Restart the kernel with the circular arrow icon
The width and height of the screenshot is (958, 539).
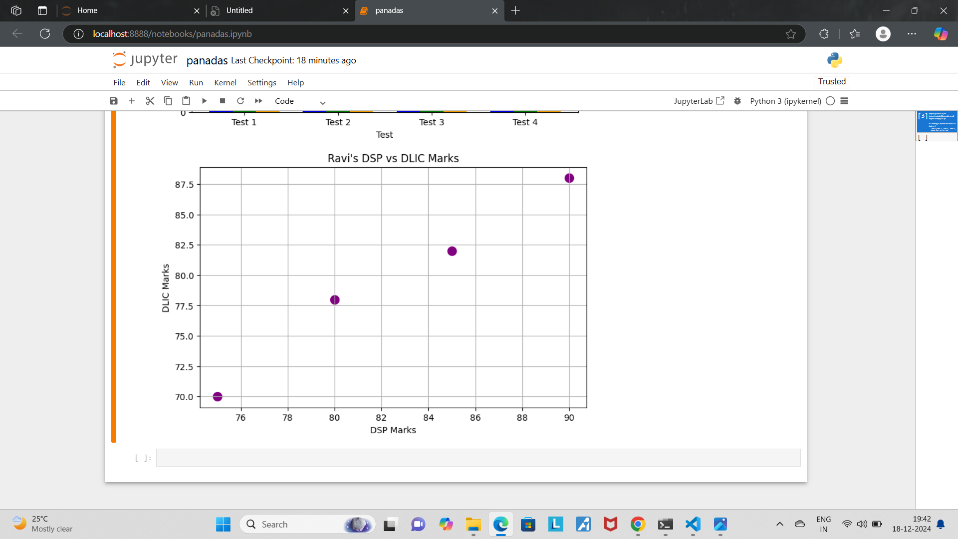point(240,101)
